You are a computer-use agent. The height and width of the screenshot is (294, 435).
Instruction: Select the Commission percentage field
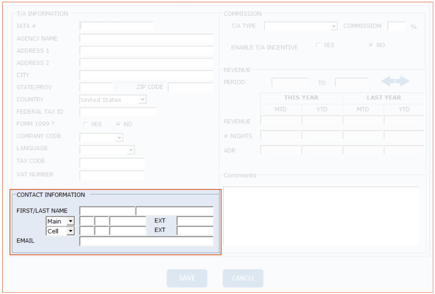click(x=396, y=26)
